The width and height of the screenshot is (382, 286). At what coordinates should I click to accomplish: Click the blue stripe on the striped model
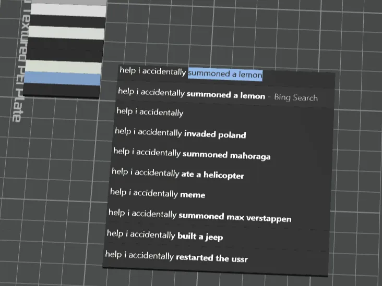[63, 79]
